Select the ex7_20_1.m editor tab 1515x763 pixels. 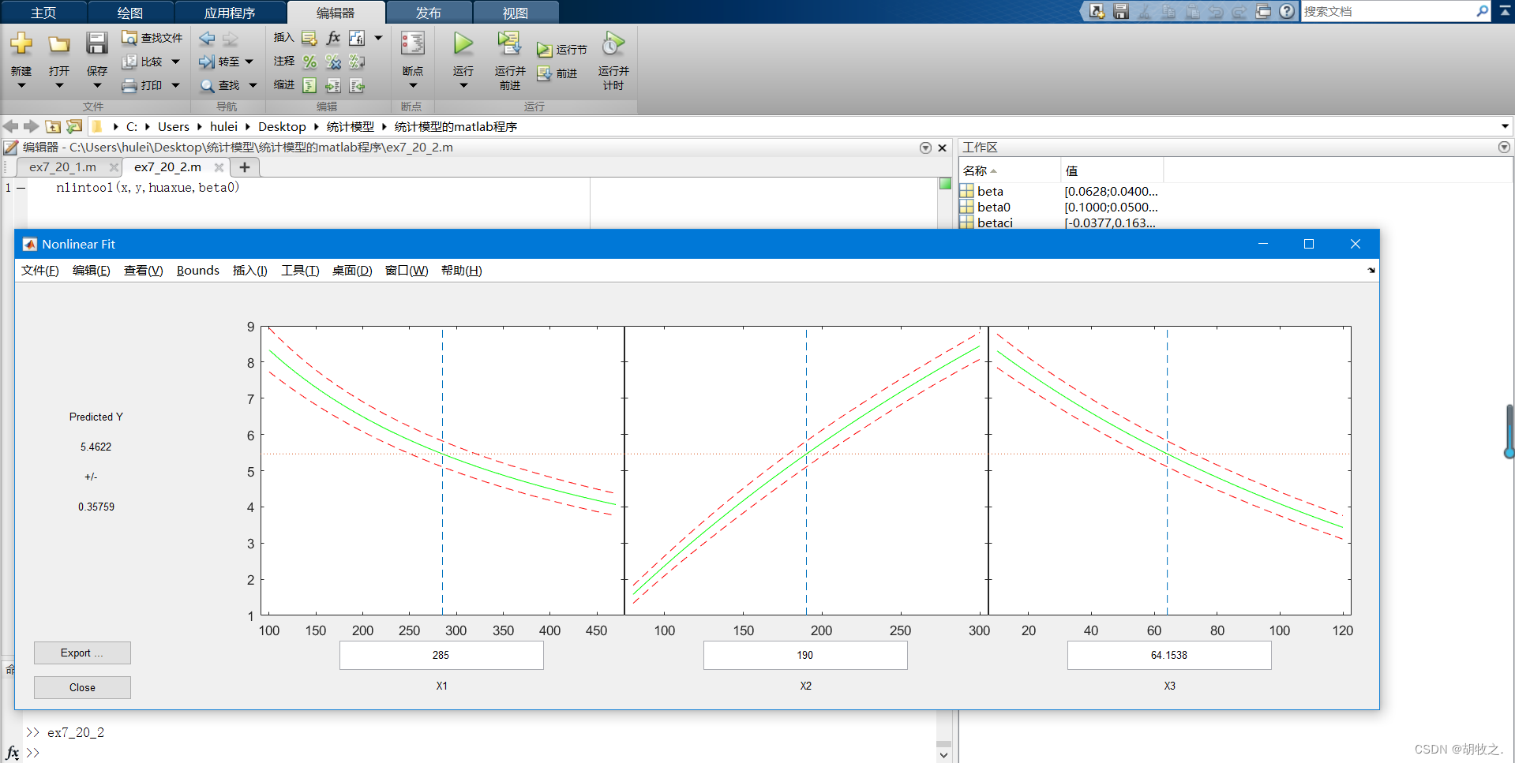click(63, 167)
